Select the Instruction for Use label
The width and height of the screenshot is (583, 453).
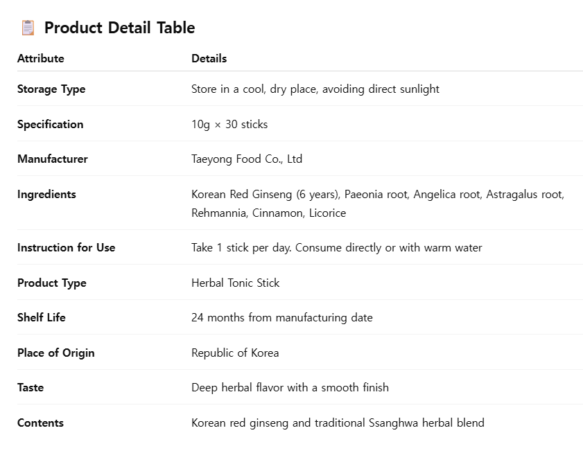pyautogui.click(x=66, y=247)
